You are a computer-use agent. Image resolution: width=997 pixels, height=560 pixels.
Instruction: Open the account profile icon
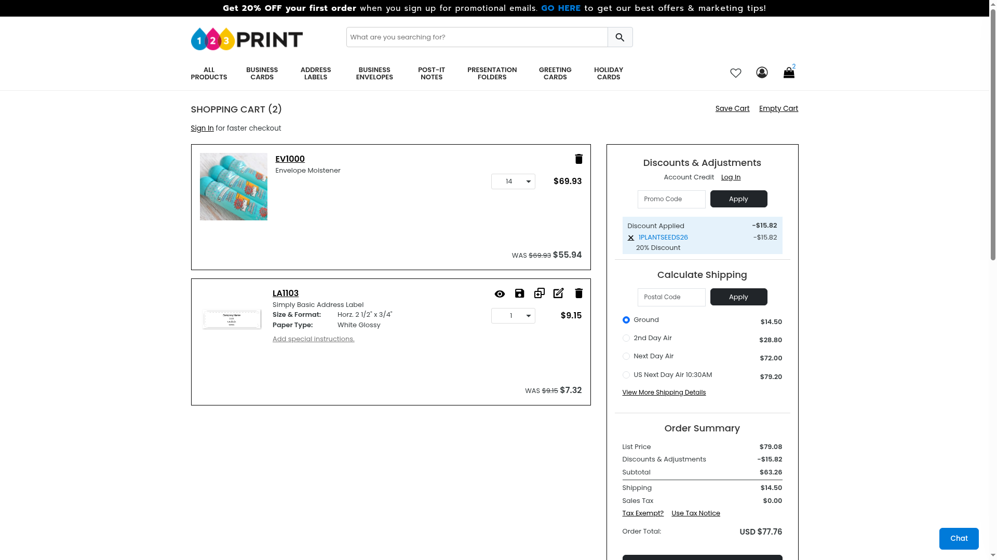point(762,73)
